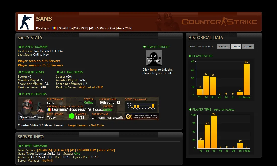Click the 'Game Type: Counter Strike 1.6' text
The image size is (277, 166).
tap(39, 154)
